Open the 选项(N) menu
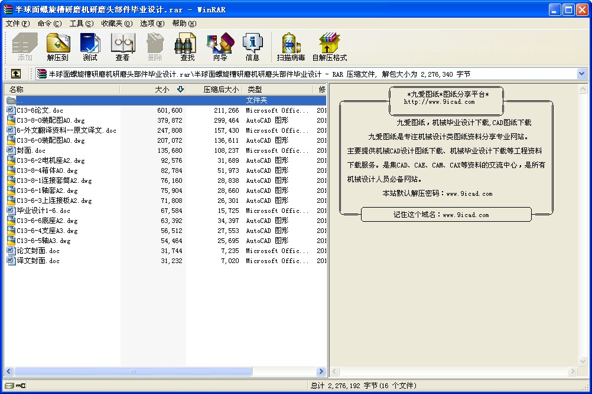Screen dimensions: 592x394 152,24
